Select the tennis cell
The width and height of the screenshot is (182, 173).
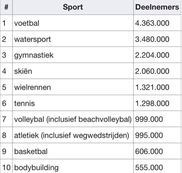[x=24, y=103]
